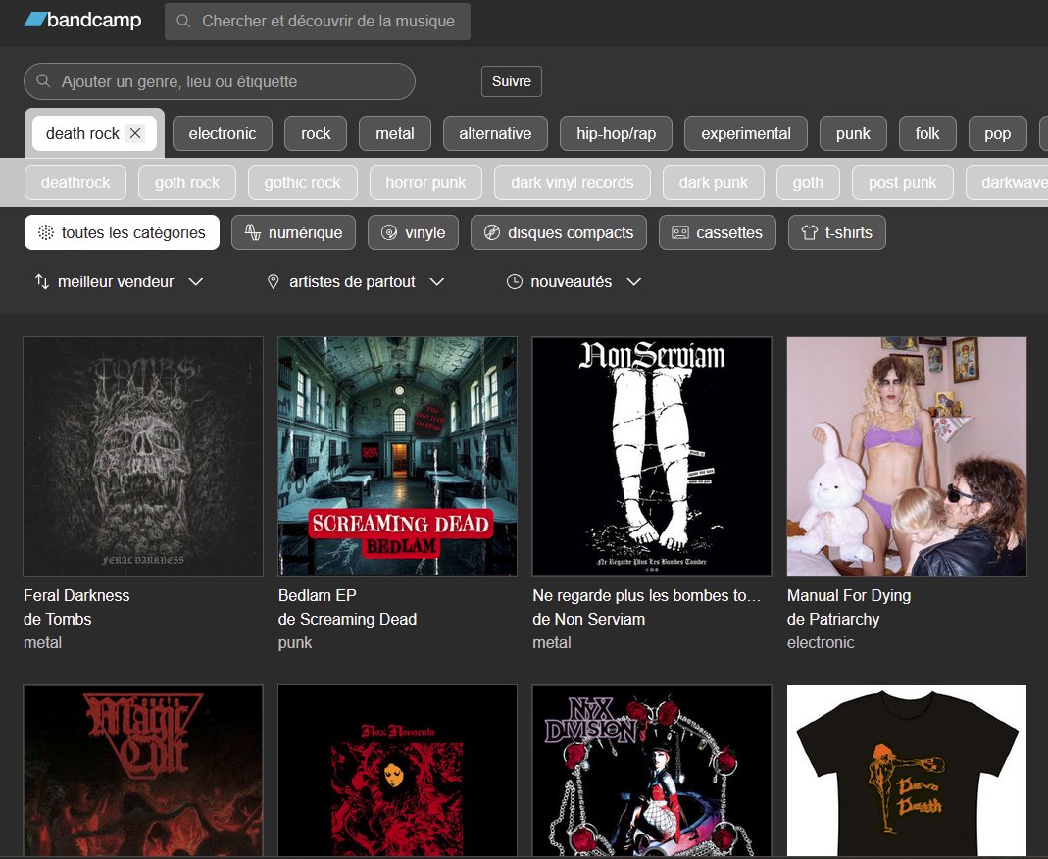1048x859 pixels.
Task: Open the Manual For Dying title link
Action: (849, 595)
